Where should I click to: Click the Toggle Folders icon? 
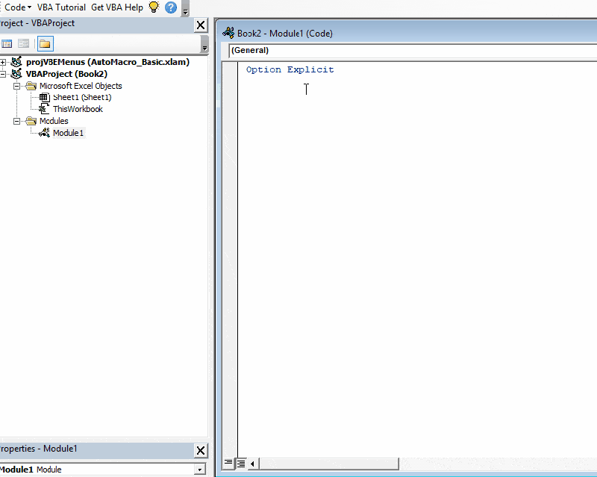[45, 43]
